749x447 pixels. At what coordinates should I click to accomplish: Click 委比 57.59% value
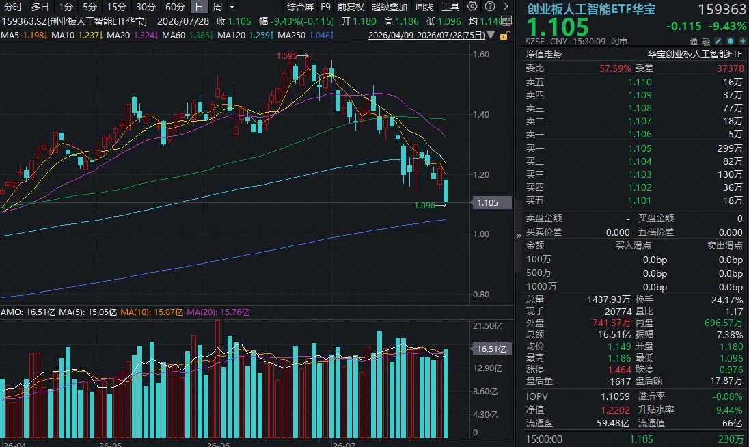coord(615,68)
